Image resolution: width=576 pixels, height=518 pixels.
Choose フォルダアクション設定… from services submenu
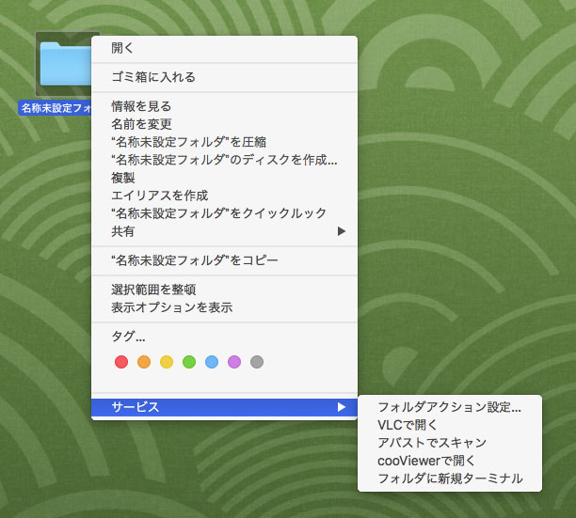tap(450, 407)
